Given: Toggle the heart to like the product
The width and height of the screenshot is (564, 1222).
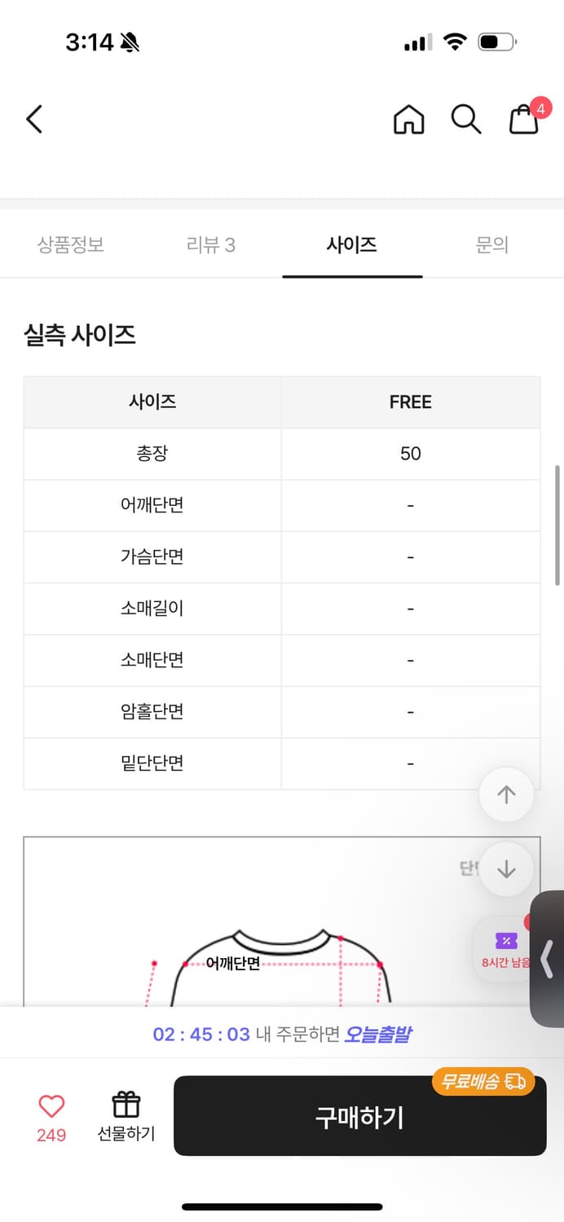Looking at the screenshot, I should coord(51,1105).
